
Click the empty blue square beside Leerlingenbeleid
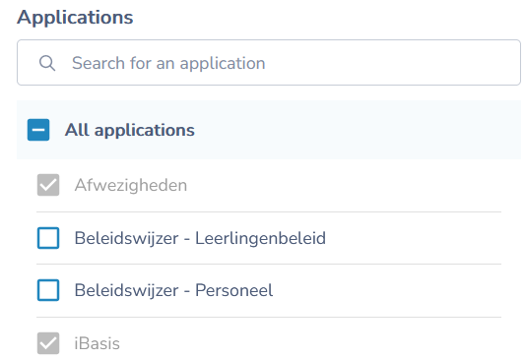(x=48, y=238)
